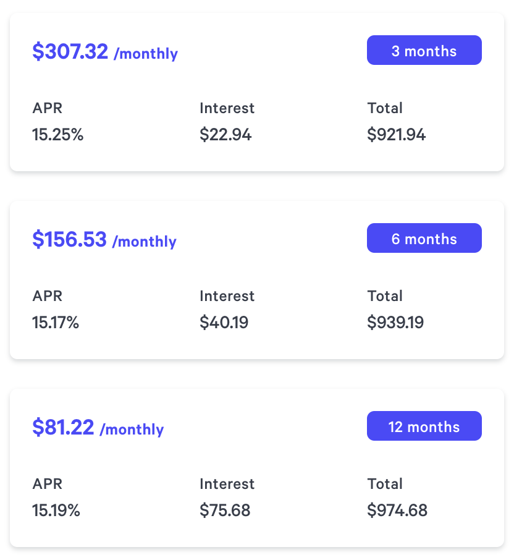Click the $307.32 monthly payment amount
514x560 pixels.
pyautogui.click(x=70, y=52)
